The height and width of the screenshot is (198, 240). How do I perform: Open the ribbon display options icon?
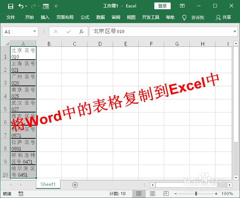(182, 6)
